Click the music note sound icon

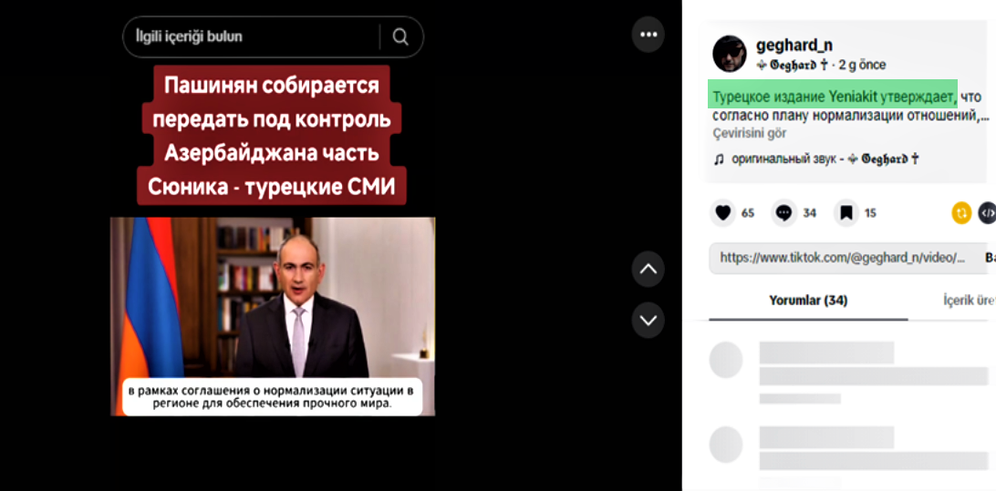[719, 159]
